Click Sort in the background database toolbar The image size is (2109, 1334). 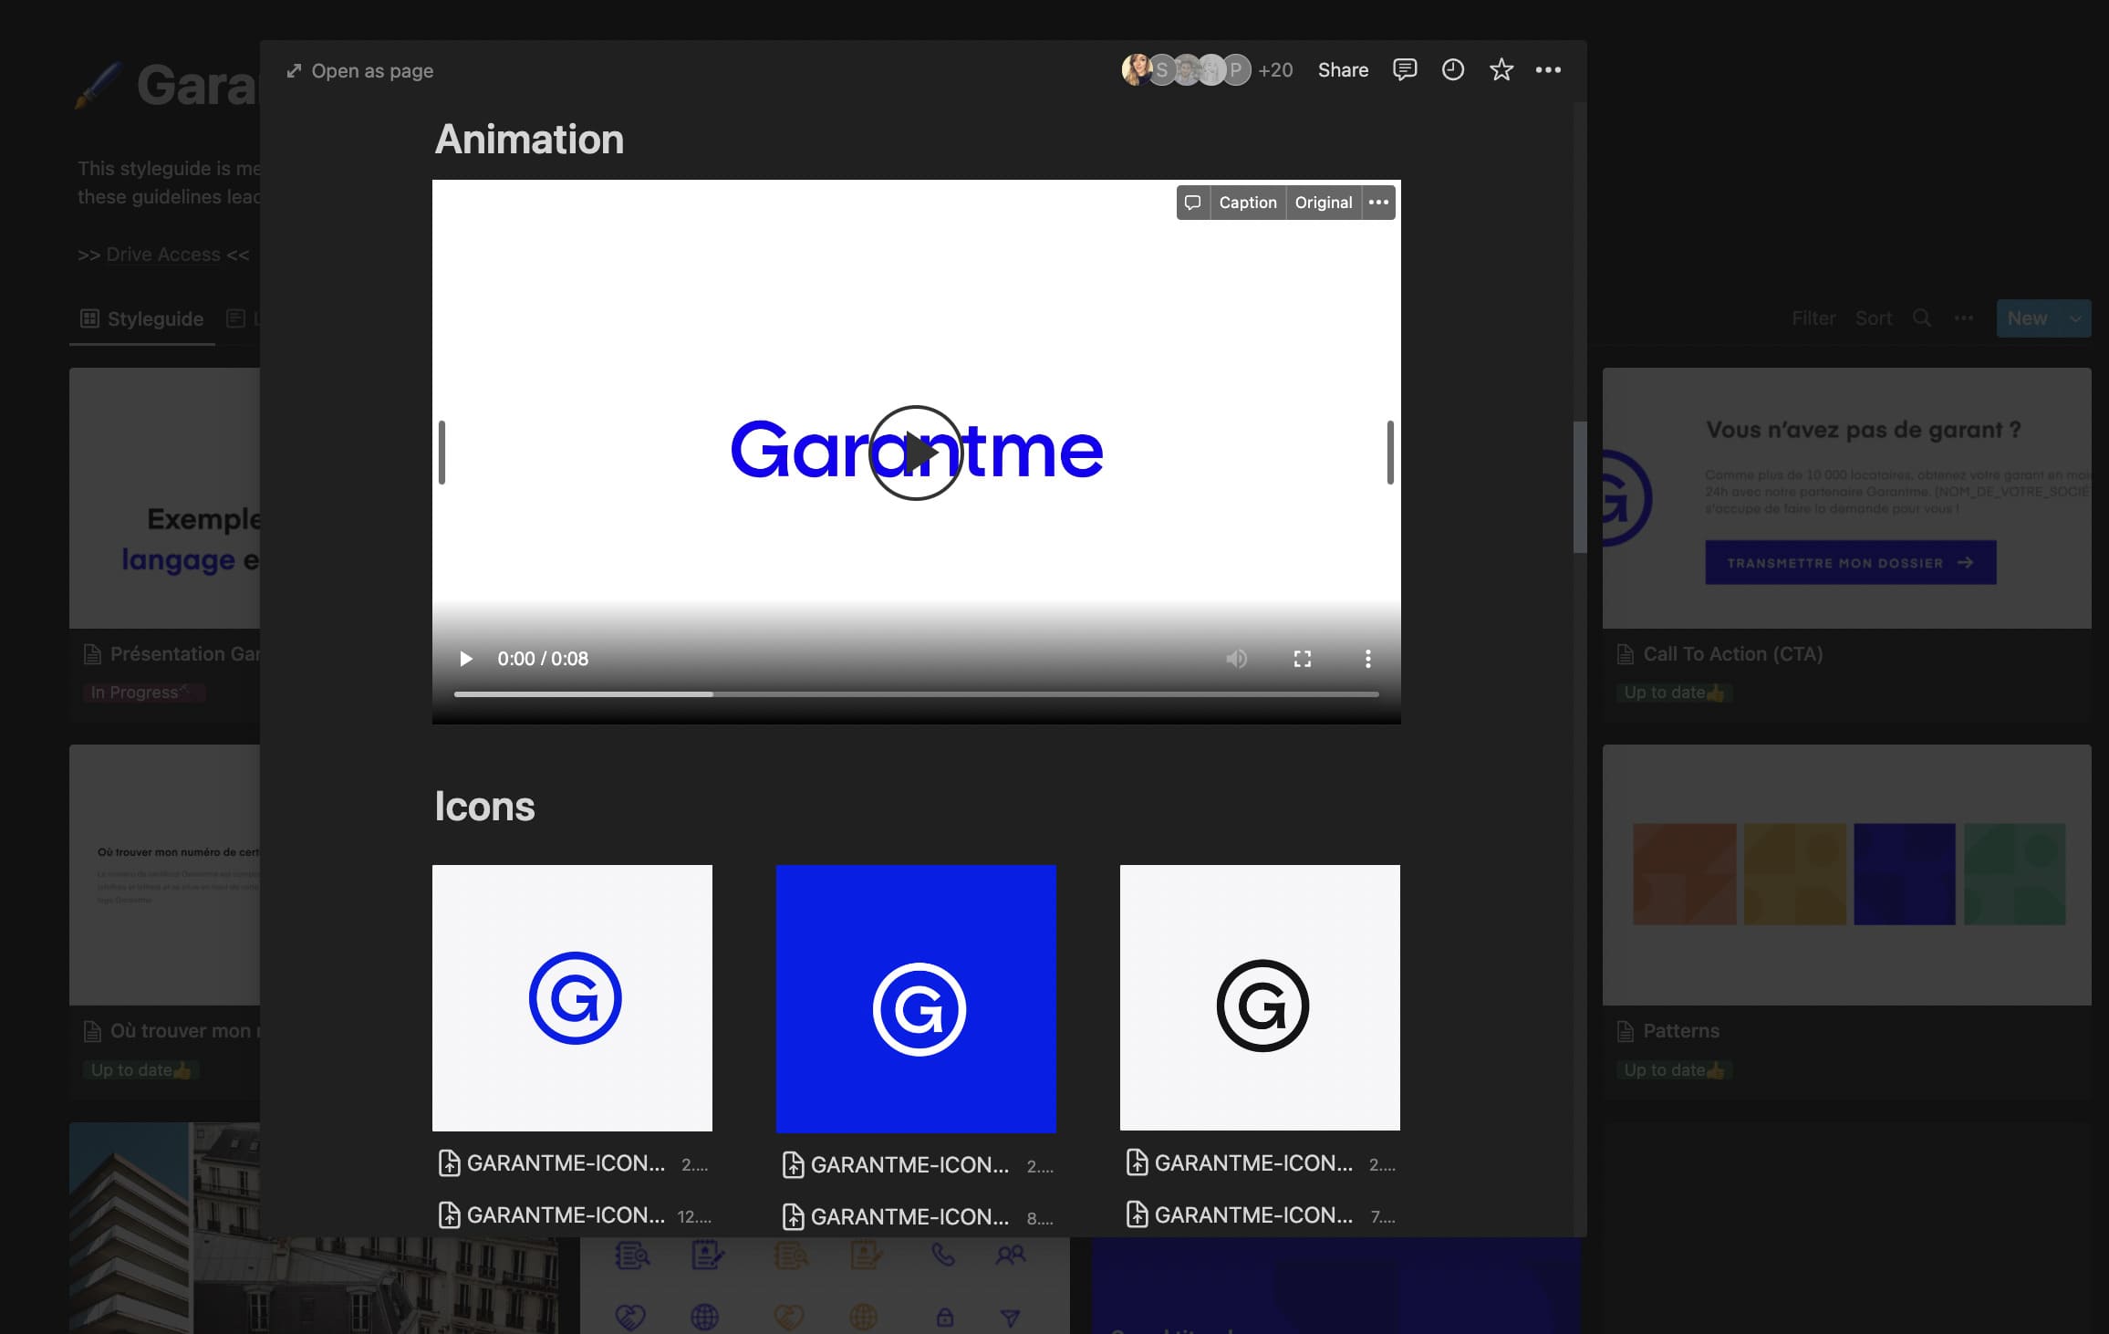click(1874, 318)
